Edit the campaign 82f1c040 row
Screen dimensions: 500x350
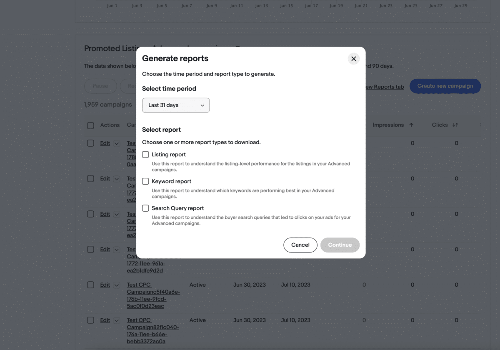pos(105,320)
